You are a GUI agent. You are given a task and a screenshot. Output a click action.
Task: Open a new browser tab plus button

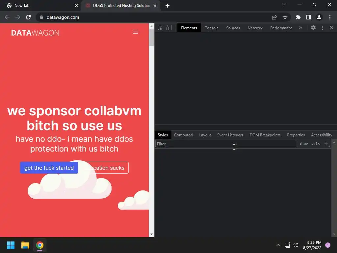[x=168, y=6]
